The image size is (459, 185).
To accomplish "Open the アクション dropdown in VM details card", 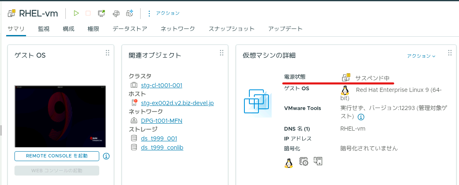I will point(421,56).
